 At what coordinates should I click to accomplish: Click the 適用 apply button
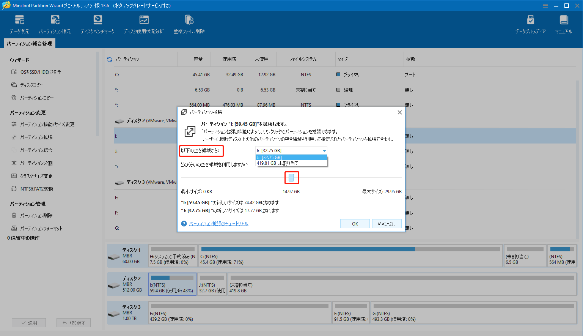click(x=29, y=323)
